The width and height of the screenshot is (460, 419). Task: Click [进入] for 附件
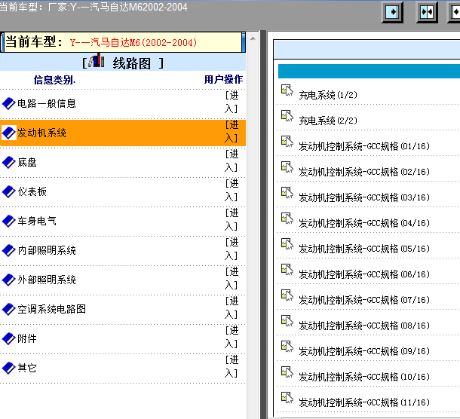[232, 337]
